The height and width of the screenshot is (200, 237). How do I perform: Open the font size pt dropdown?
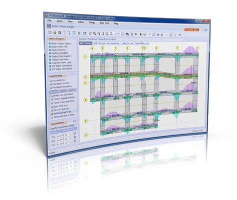[171, 35]
